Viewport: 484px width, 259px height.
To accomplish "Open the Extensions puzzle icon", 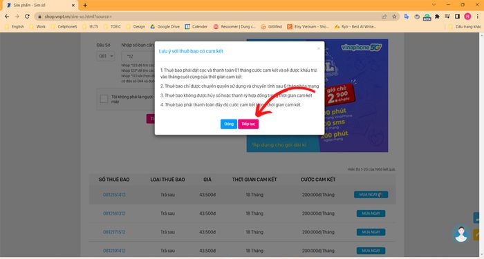I will click(437, 17).
